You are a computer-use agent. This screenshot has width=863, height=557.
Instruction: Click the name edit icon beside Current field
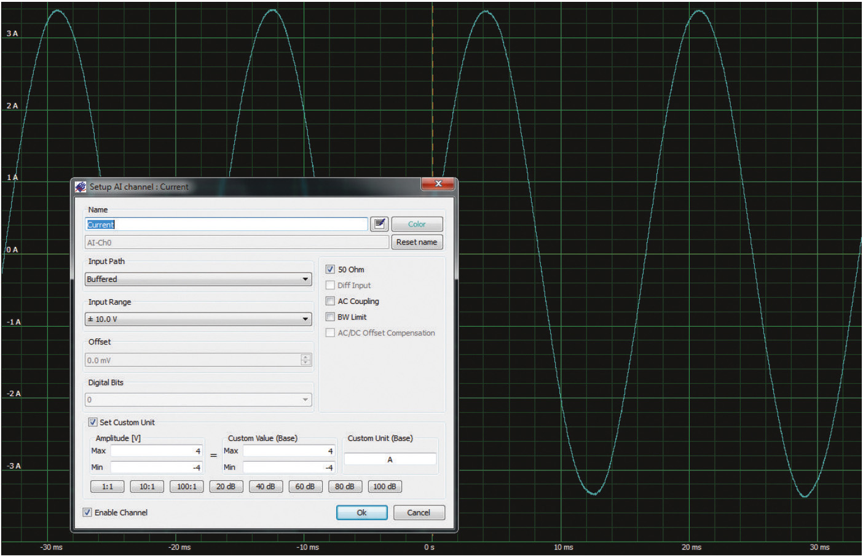click(x=379, y=224)
